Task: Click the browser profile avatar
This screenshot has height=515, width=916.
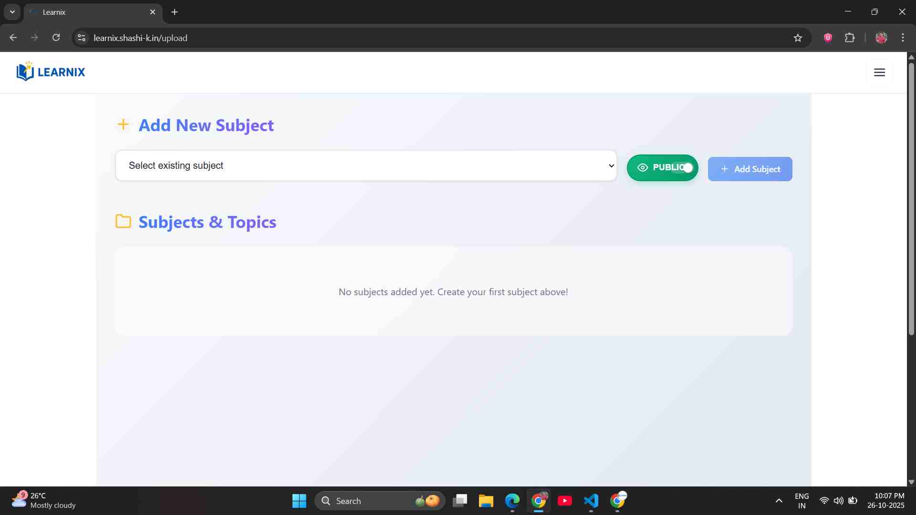Action: 882,38
